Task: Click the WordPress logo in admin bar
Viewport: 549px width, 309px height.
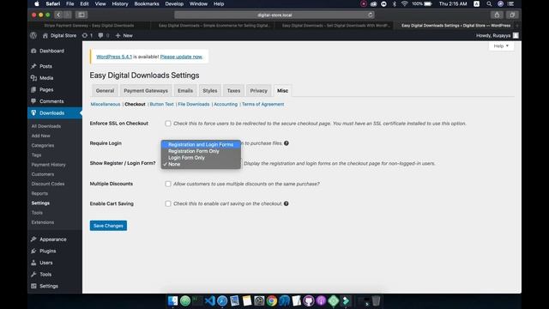Action: [x=33, y=35]
